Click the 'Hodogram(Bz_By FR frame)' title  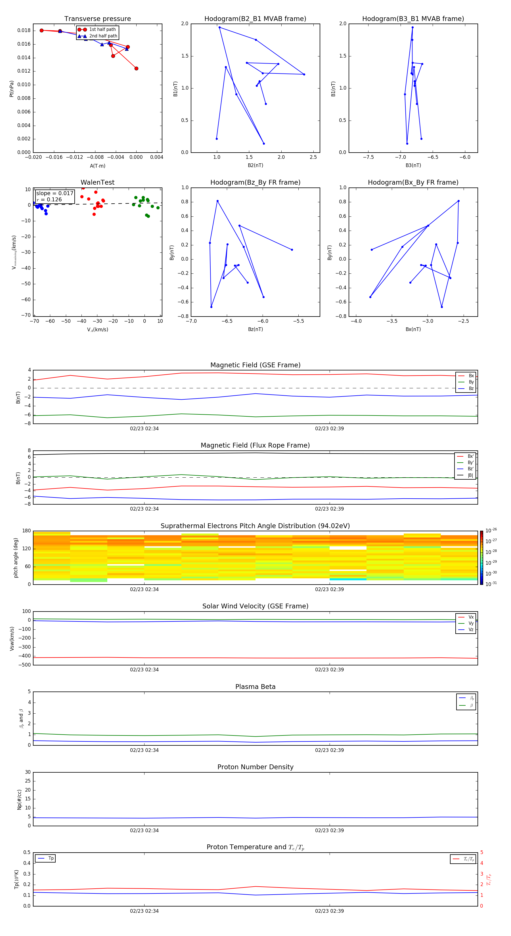click(x=255, y=182)
